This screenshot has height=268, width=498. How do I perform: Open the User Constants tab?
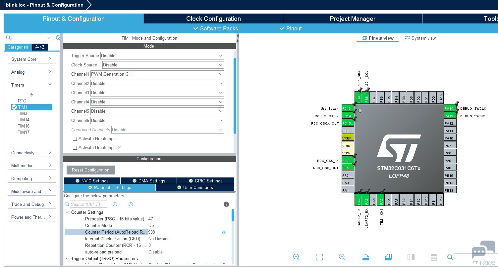point(195,188)
